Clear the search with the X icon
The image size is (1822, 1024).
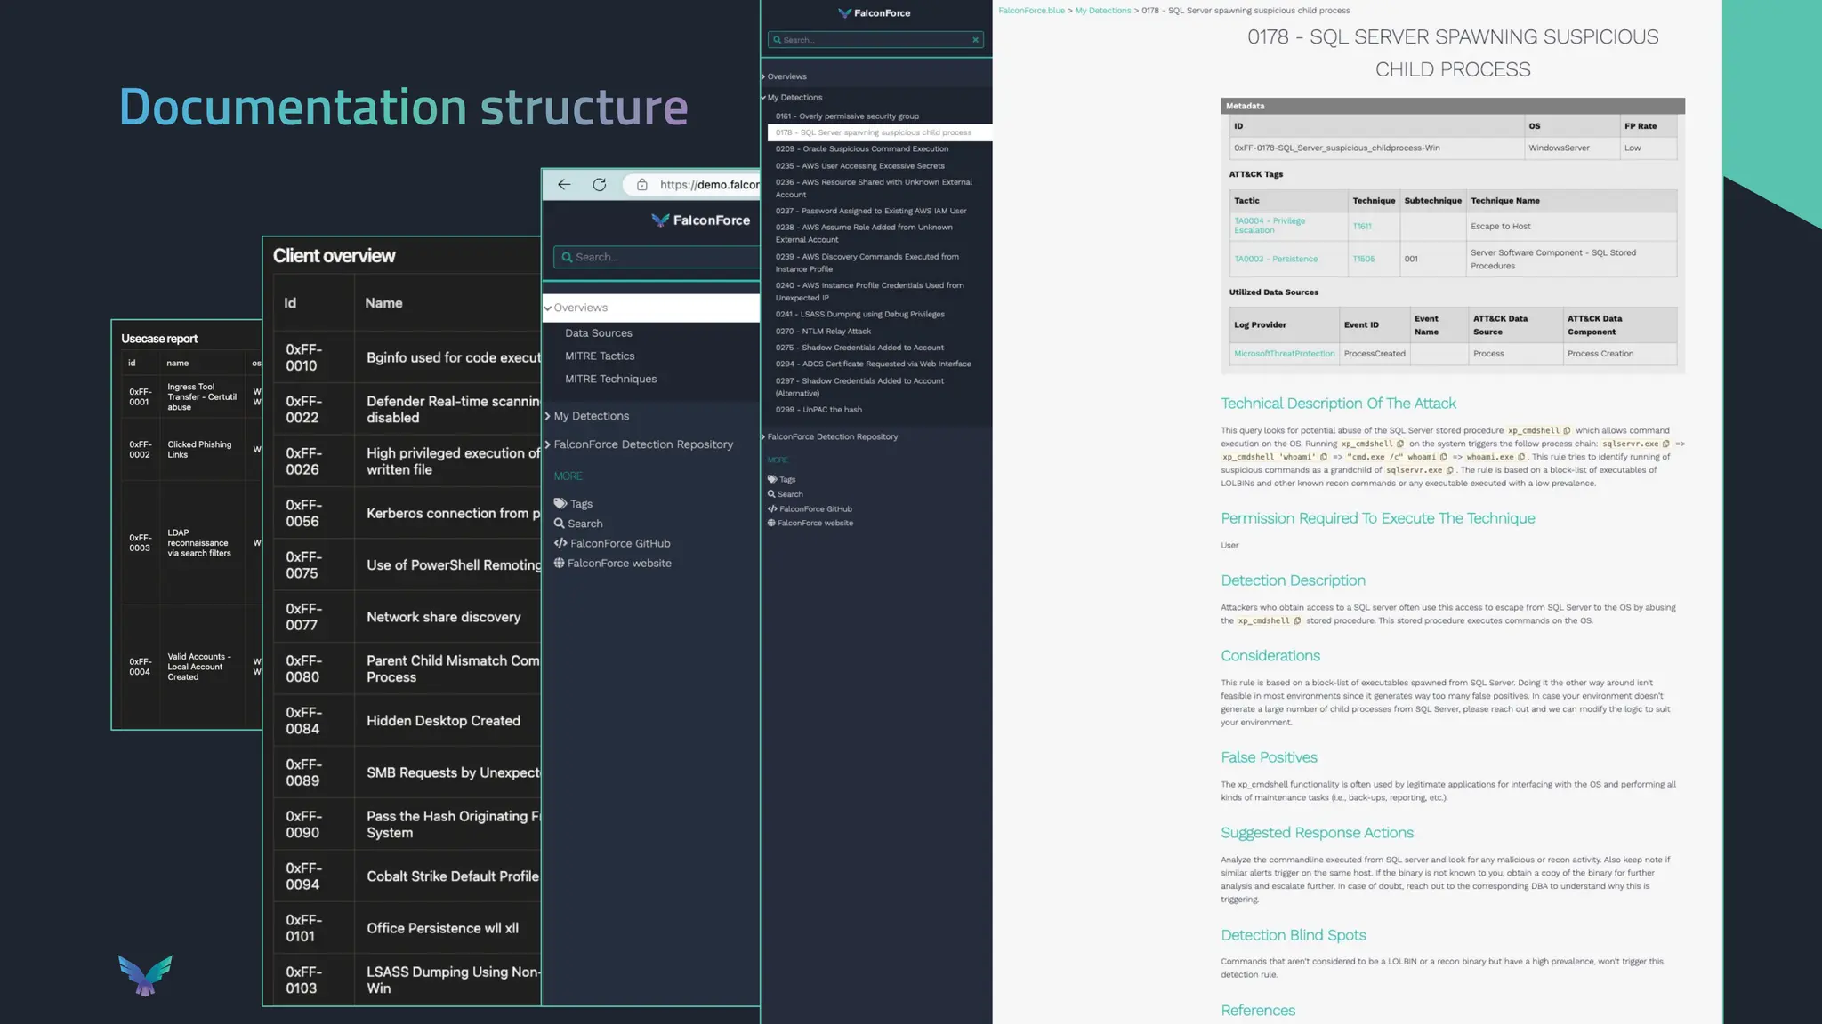[x=975, y=40]
